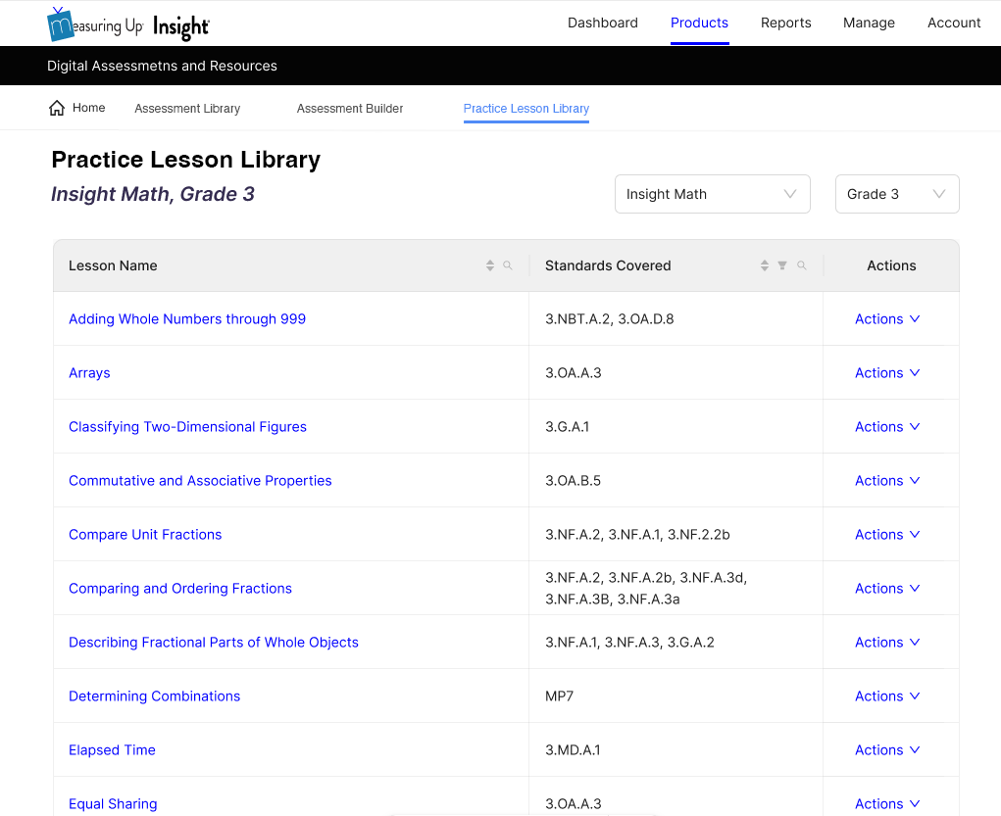Open Classifying Two-Dimensional Figures lesson
The height and width of the screenshot is (816, 1001).
tap(187, 427)
